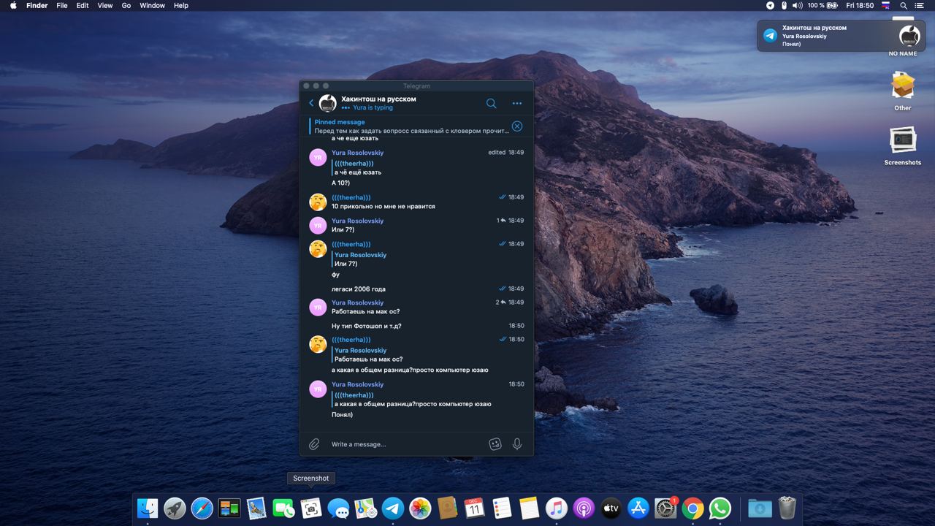
Task: Click the location arrow menu bar icon
Action: click(770, 5)
